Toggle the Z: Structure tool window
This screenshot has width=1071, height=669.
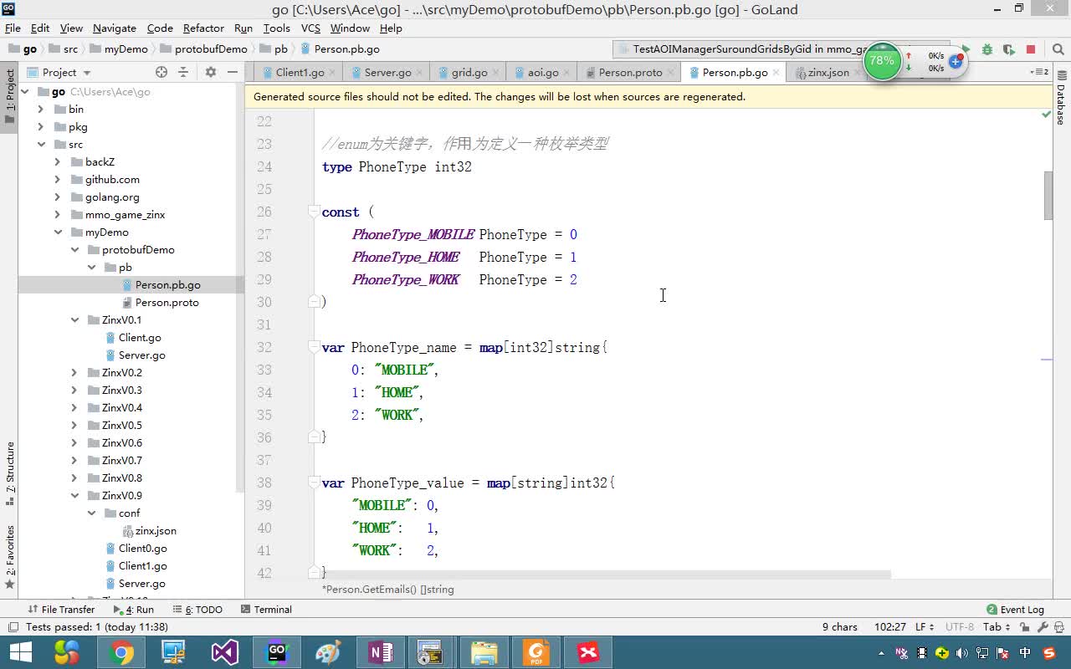pos(9,473)
